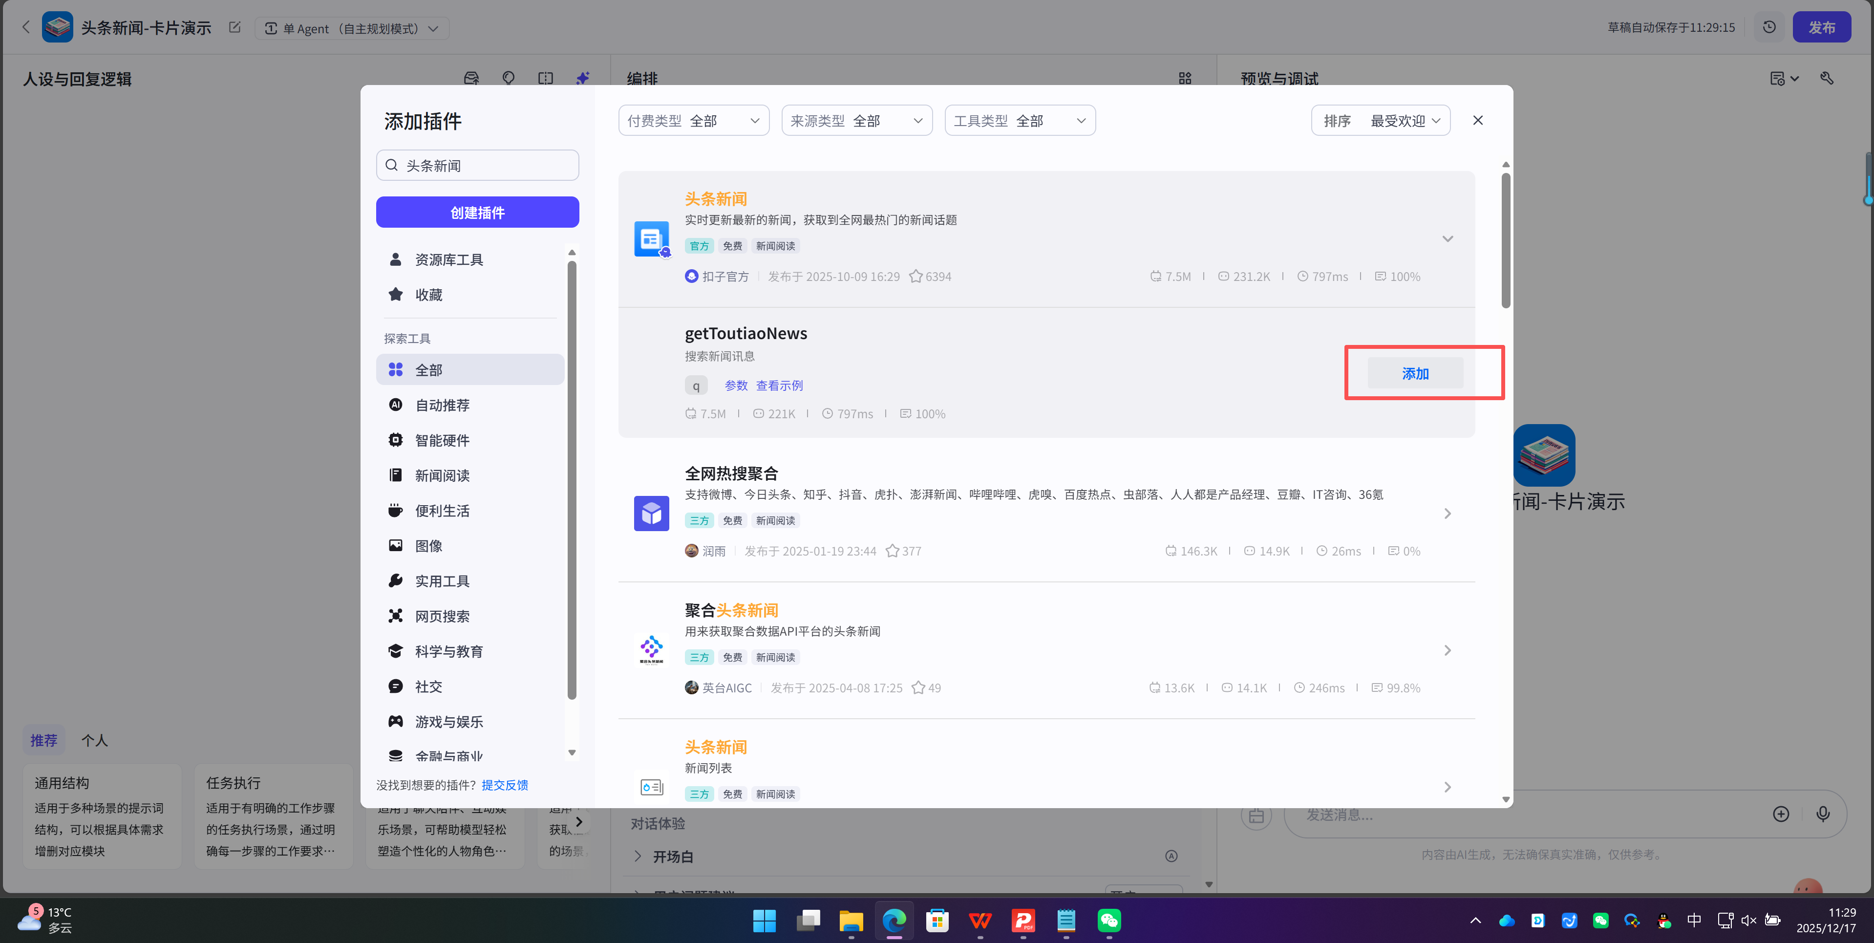1874x943 pixels.
Task: Expand the 开场白 section
Action: [x=638, y=857]
